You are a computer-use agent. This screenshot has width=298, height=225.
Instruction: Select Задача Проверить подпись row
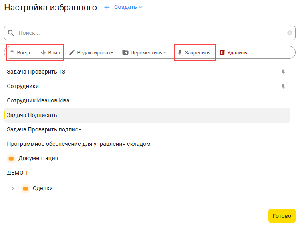tap(147, 130)
